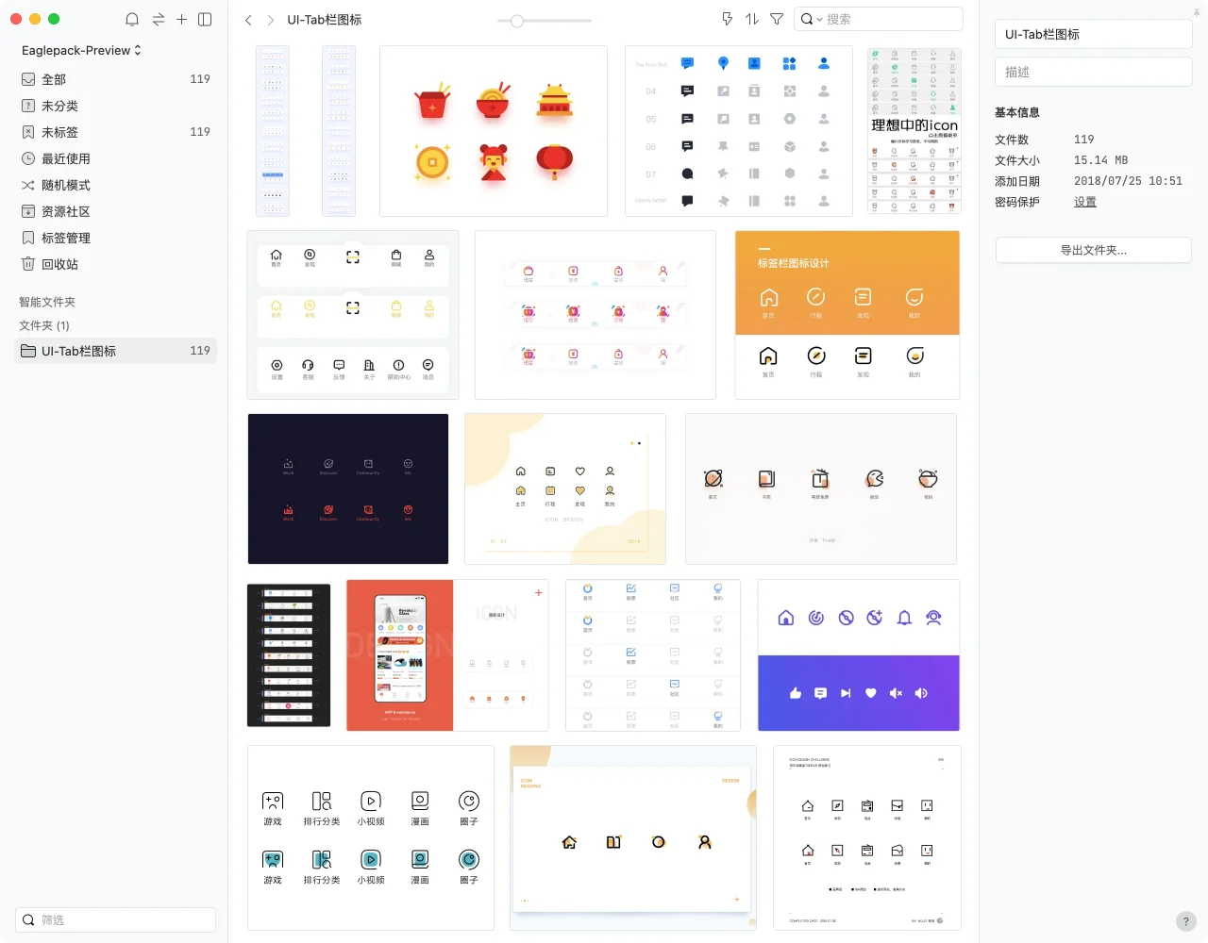Open the 游戏 排行分类 icons thumbnail
Viewport: 1208px width, 943px height.
371,838
